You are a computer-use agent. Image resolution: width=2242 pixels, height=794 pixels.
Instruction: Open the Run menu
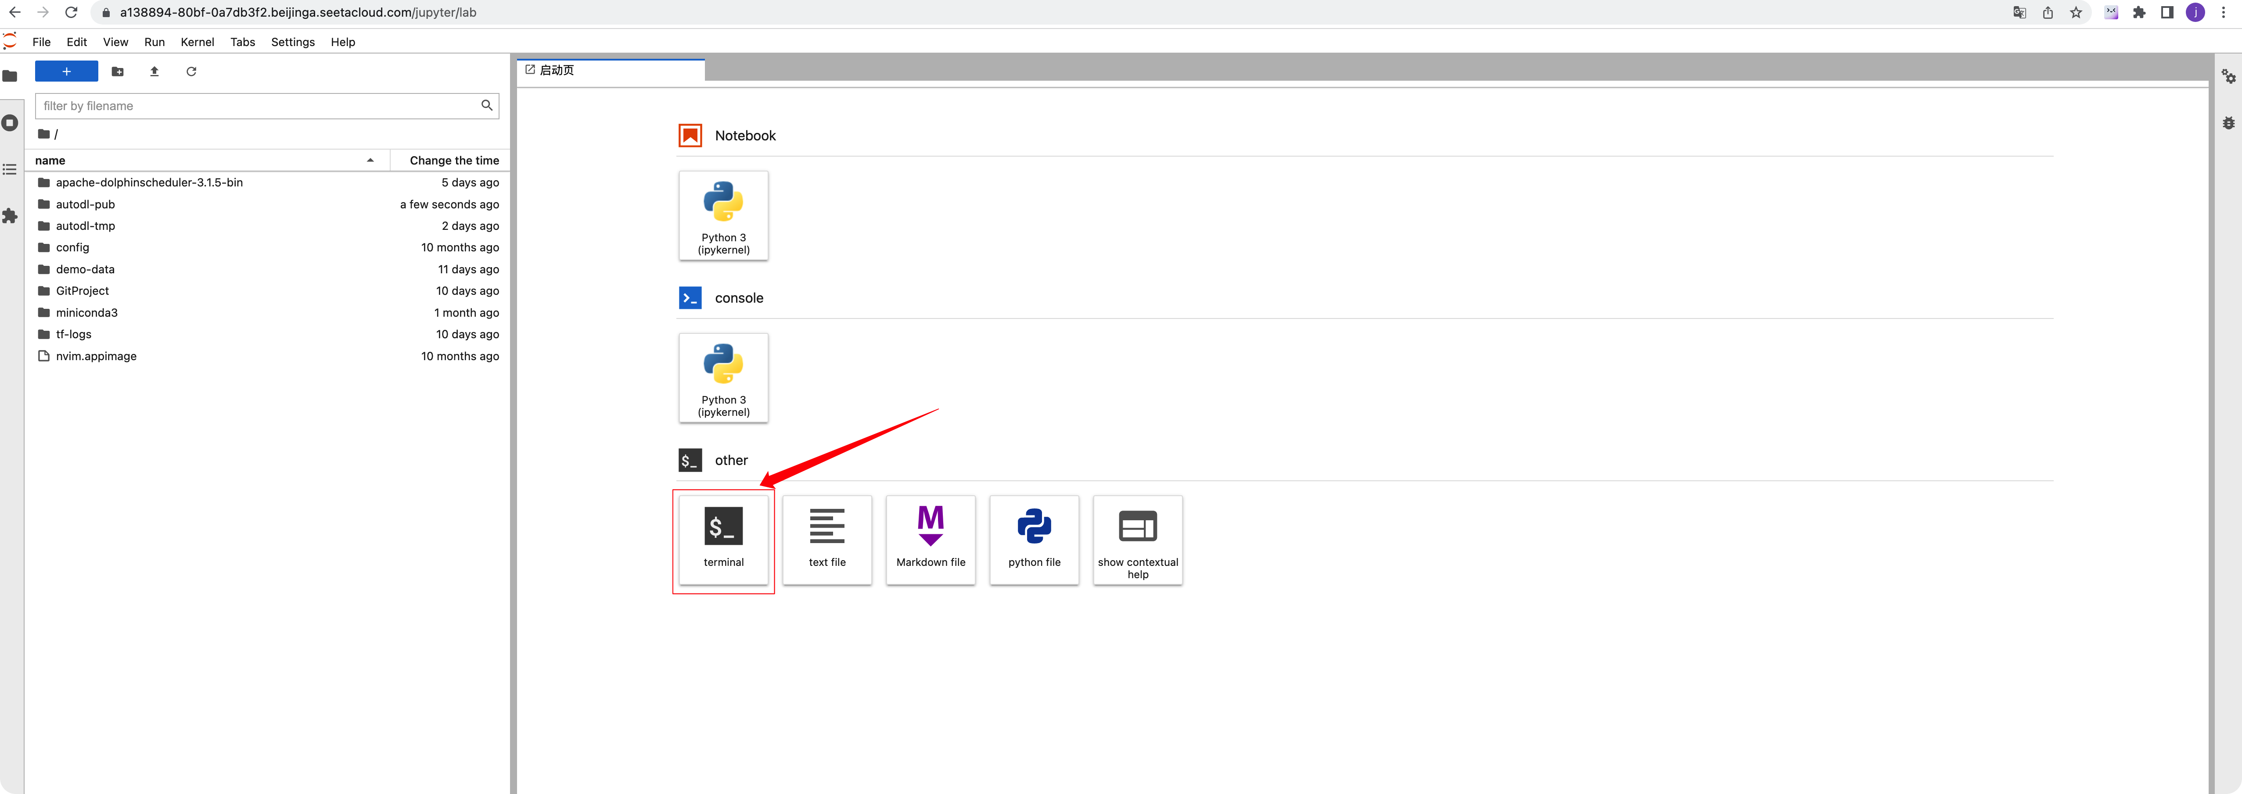154,42
